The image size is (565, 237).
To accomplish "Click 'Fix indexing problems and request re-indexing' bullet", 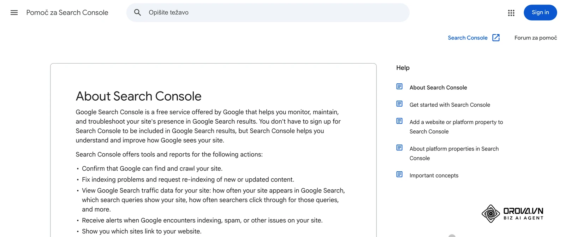I will (x=188, y=179).
